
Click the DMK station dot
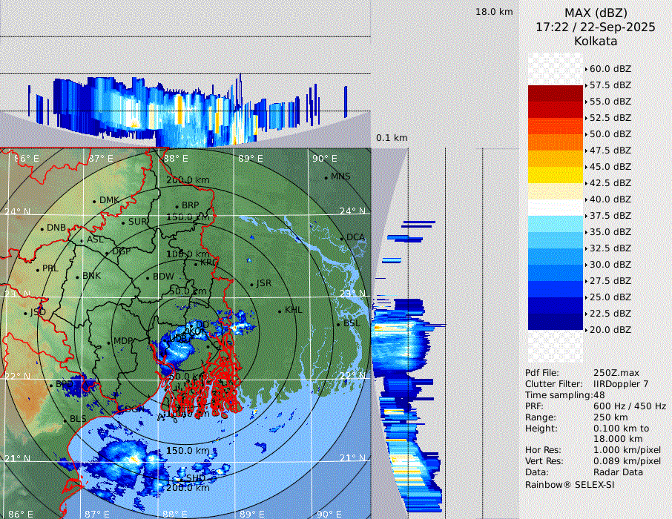pyautogui.click(x=95, y=201)
